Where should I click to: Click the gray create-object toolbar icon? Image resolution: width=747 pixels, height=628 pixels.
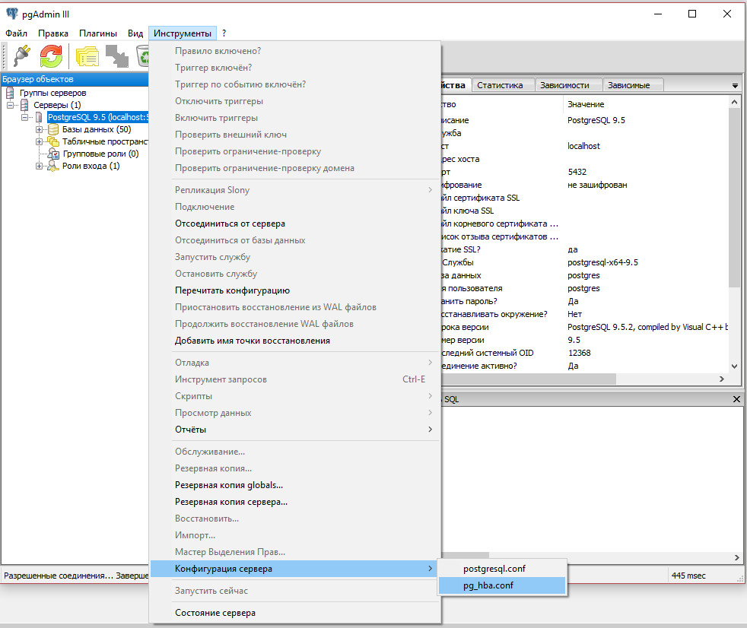click(x=116, y=56)
